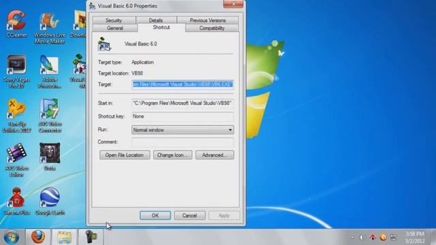Open the Previous Versions tab
Screen dimensions: 436x245
[x=208, y=20]
